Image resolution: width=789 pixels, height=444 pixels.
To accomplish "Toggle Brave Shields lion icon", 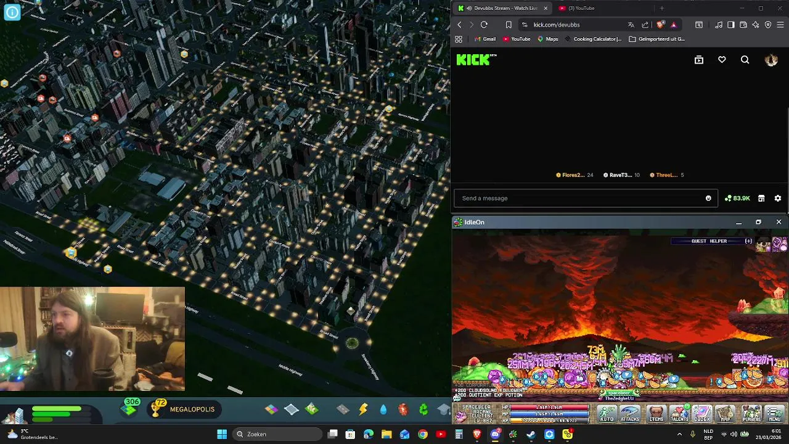I will coord(660,25).
